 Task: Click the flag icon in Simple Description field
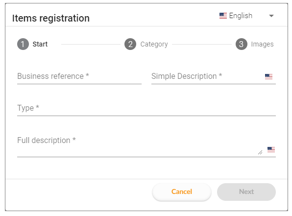coord(268,76)
